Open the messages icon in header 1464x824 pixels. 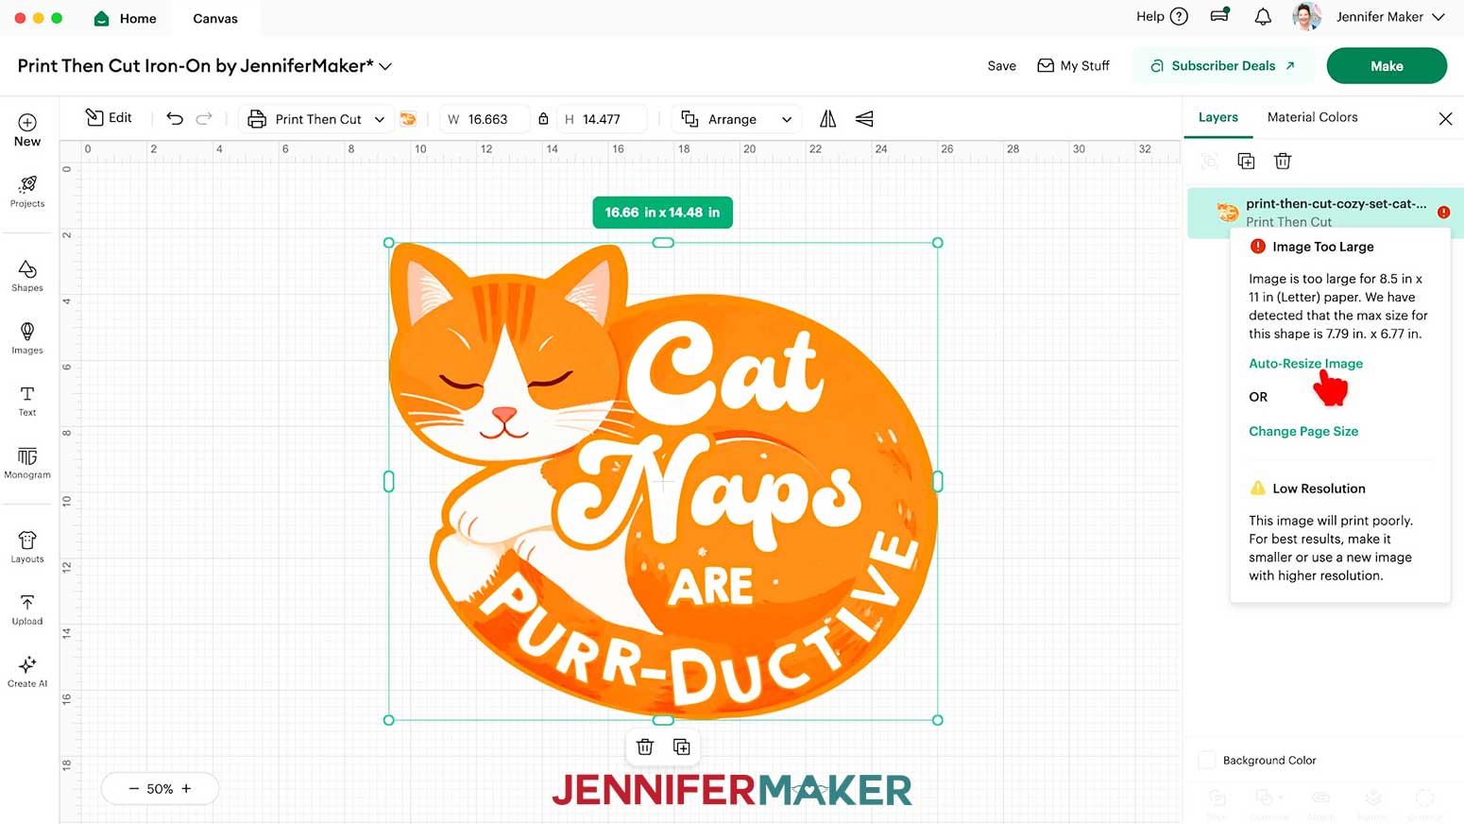1220,15
